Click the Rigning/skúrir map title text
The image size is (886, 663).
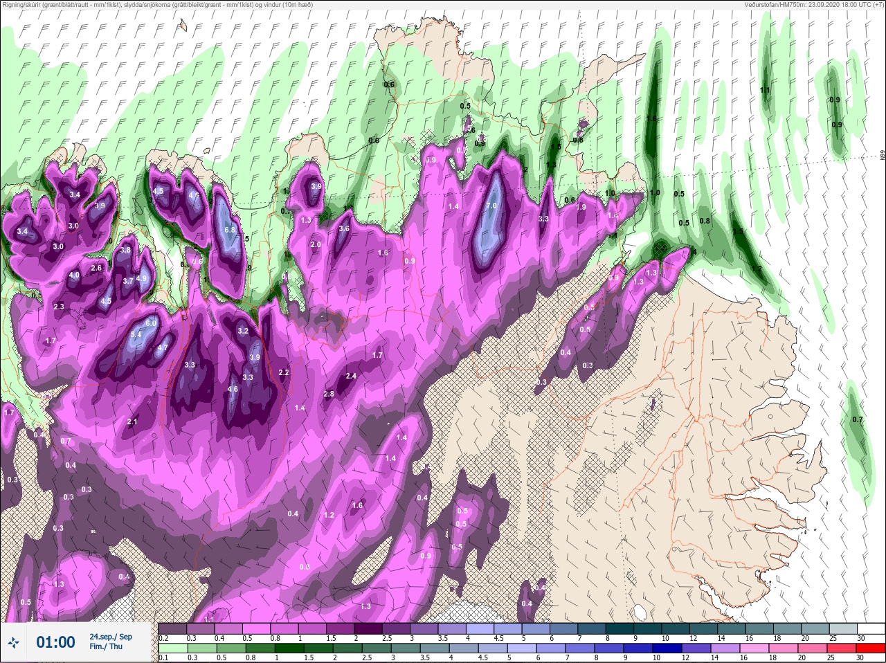pos(156,4)
